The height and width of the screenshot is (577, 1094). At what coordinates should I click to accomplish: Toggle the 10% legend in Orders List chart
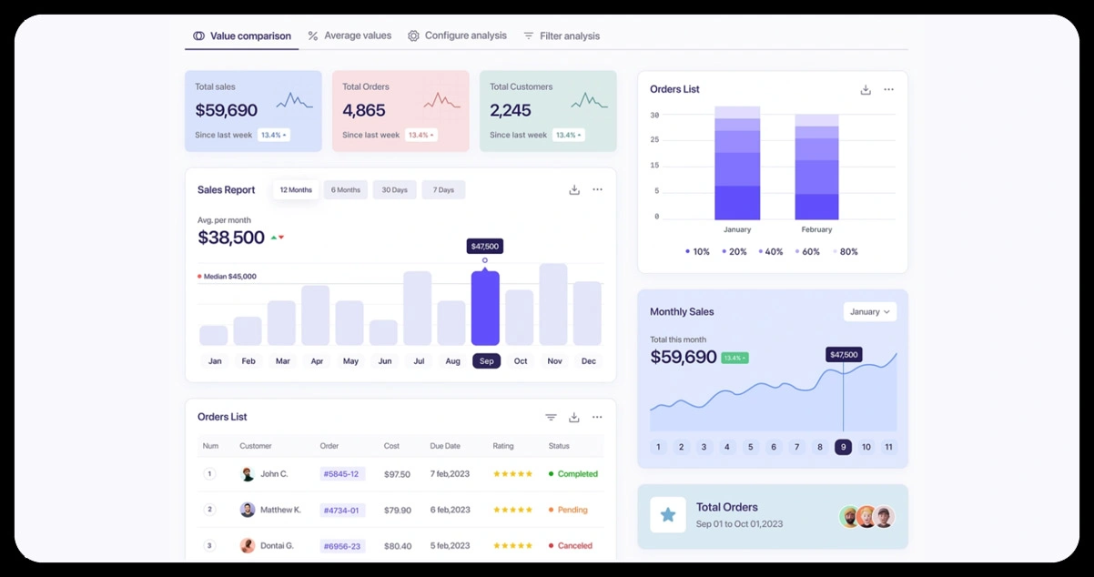697,251
